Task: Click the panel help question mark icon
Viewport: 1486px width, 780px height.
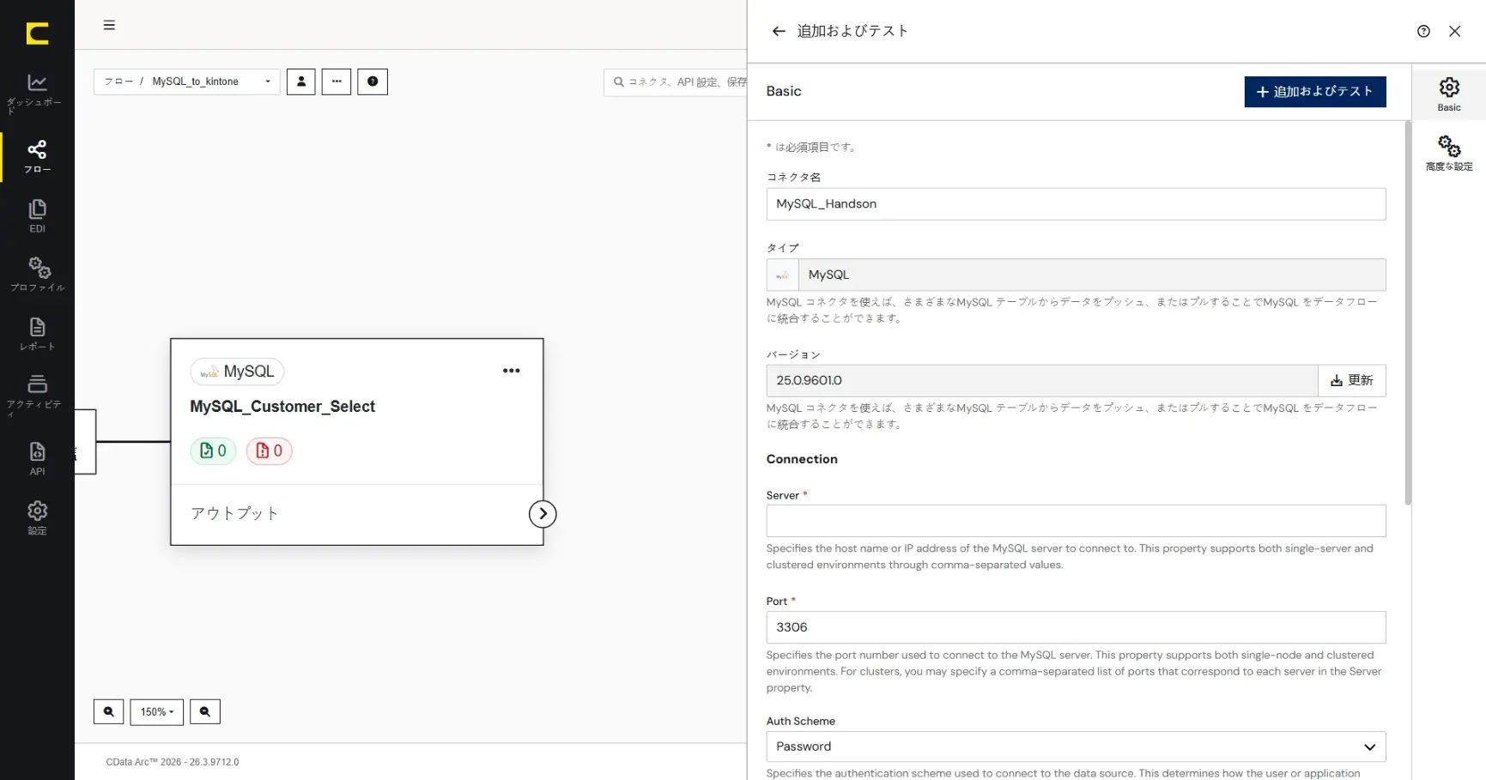Action: (1423, 32)
